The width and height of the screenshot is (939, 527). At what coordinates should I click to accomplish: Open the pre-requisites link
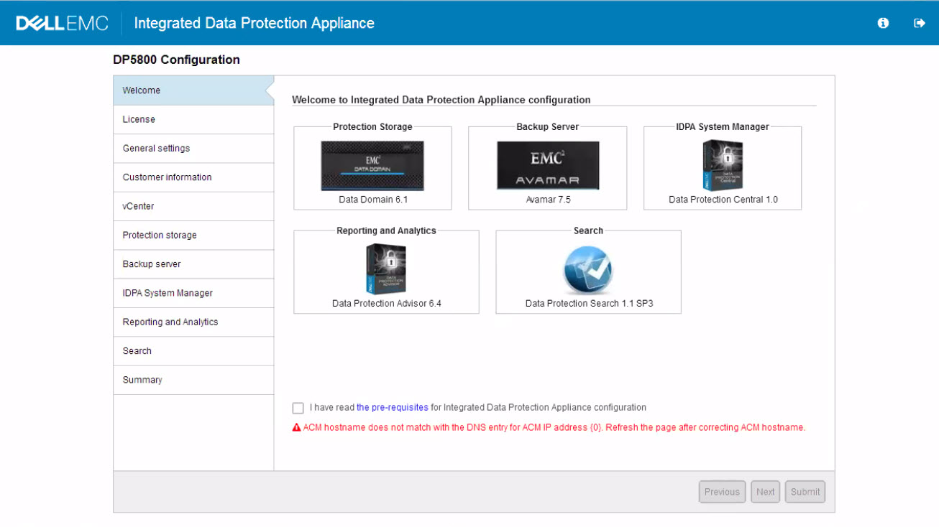(x=392, y=407)
